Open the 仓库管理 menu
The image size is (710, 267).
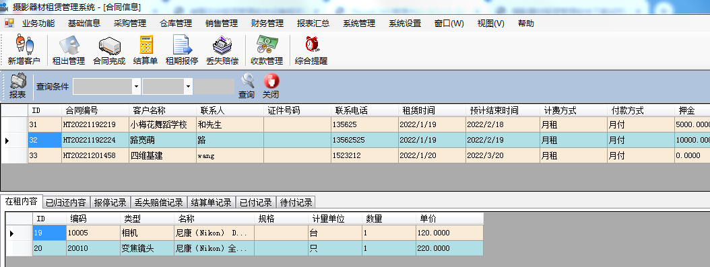pyautogui.click(x=176, y=24)
